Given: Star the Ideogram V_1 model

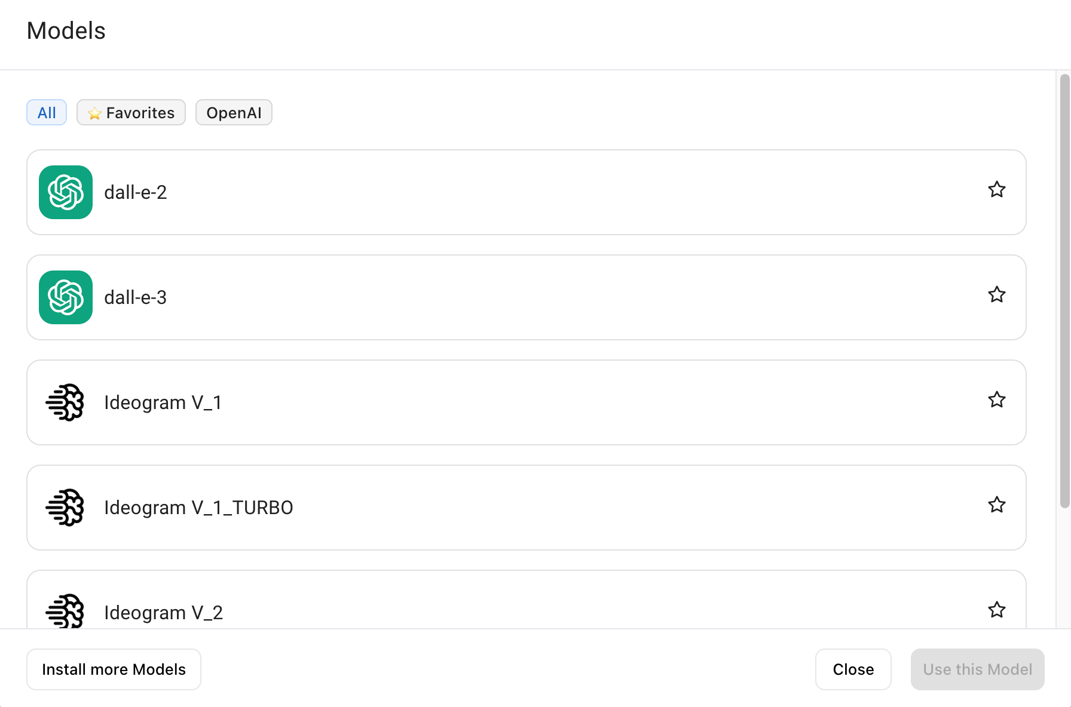Looking at the screenshot, I should (996, 400).
